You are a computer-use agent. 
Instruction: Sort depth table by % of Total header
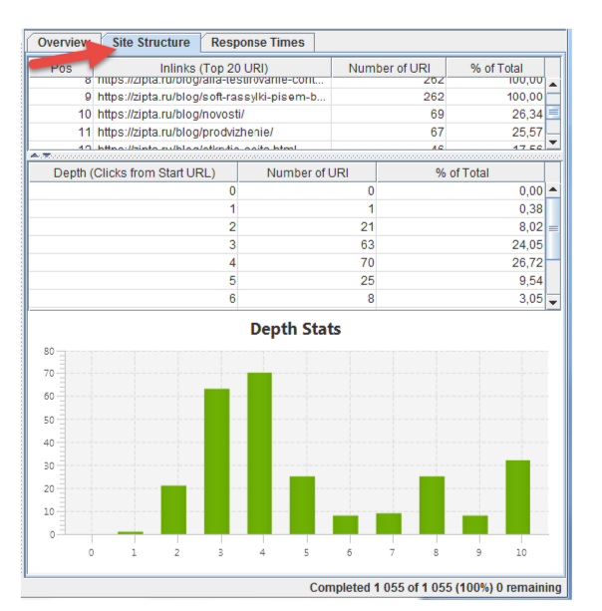[x=461, y=173]
